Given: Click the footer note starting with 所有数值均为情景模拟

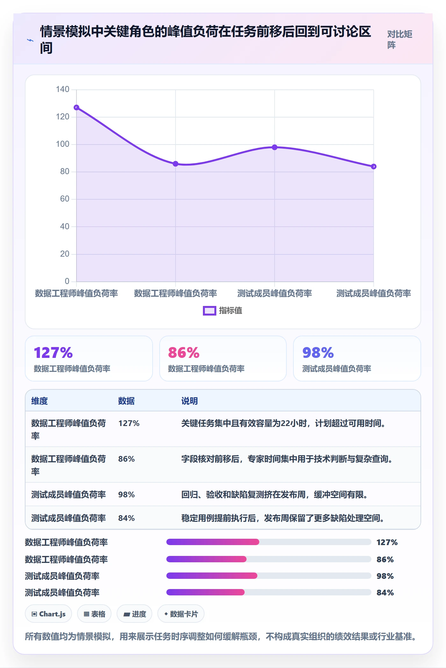Looking at the screenshot, I should (x=221, y=636).
